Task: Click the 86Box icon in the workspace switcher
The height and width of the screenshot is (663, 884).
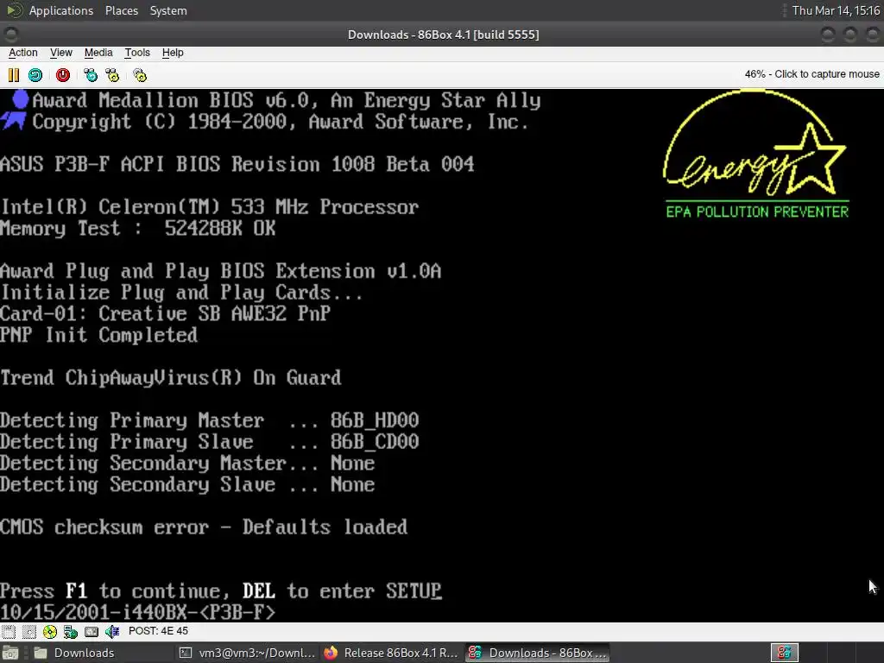Action: (784, 653)
